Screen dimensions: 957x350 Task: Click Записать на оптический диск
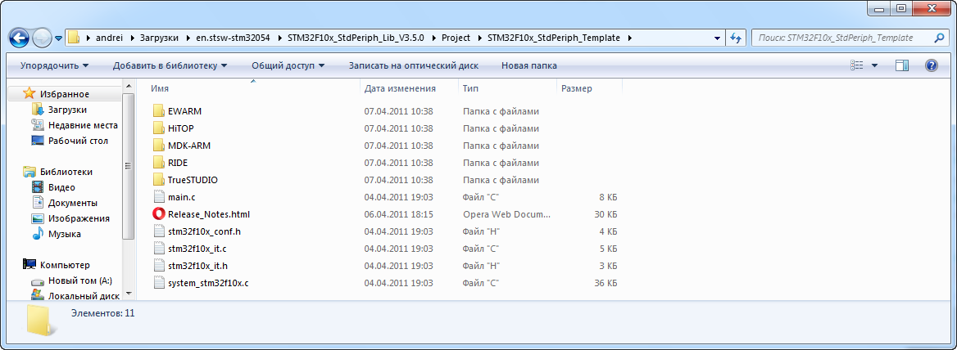(x=414, y=65)
